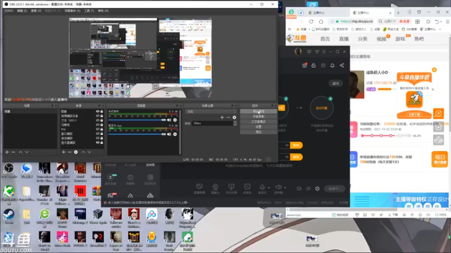Image resolution: width=451 pixels, height=253 pixels.
Task: Move the selected source down in the list
Action: click(90, 152)
